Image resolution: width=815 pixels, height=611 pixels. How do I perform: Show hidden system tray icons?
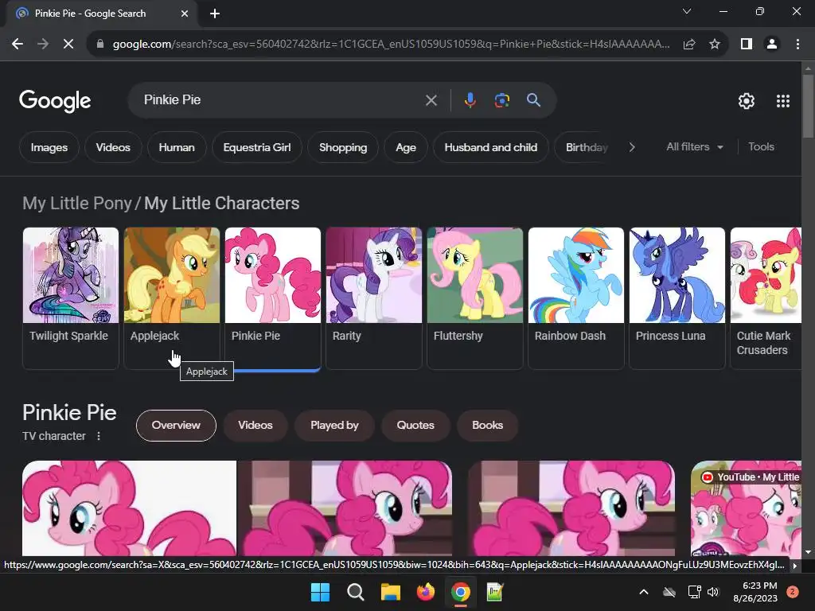[643, 592]
